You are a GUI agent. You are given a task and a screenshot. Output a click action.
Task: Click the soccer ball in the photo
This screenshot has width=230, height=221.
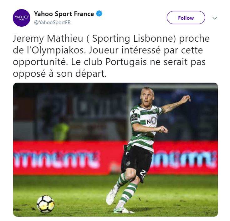46,204
